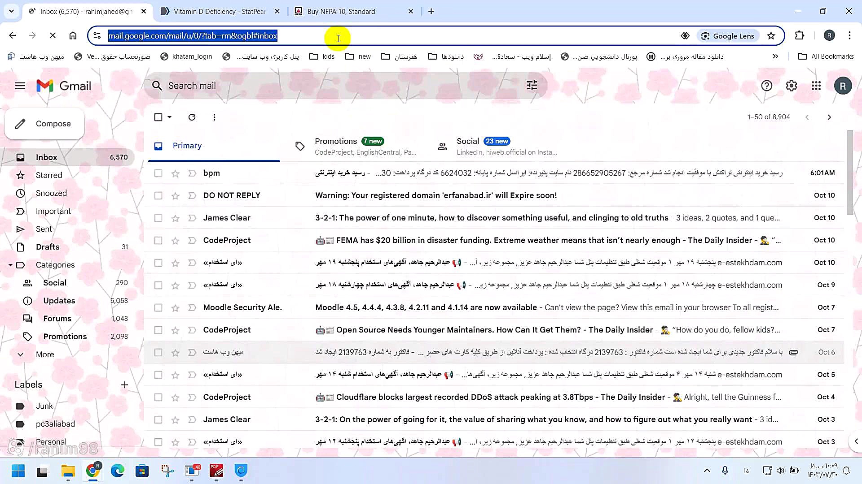Open the select dropdown arrow beside select-all
The height and width of the screenshot is (484, 862).
169,117
